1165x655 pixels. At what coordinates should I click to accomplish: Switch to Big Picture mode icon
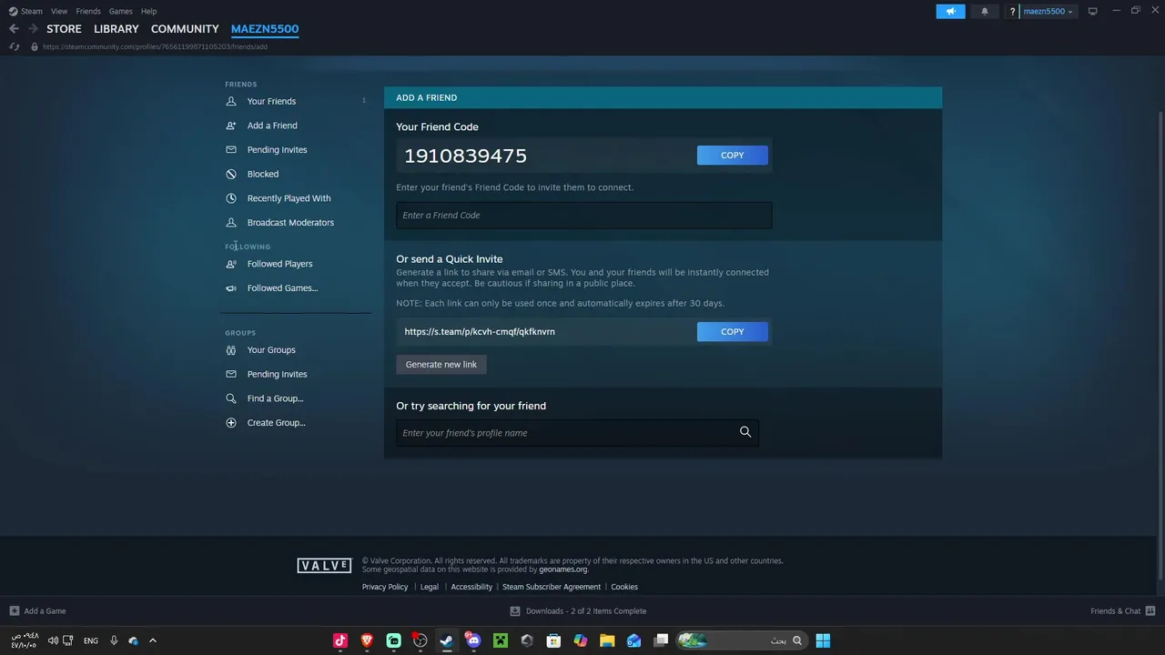(x=1093, y=11)
